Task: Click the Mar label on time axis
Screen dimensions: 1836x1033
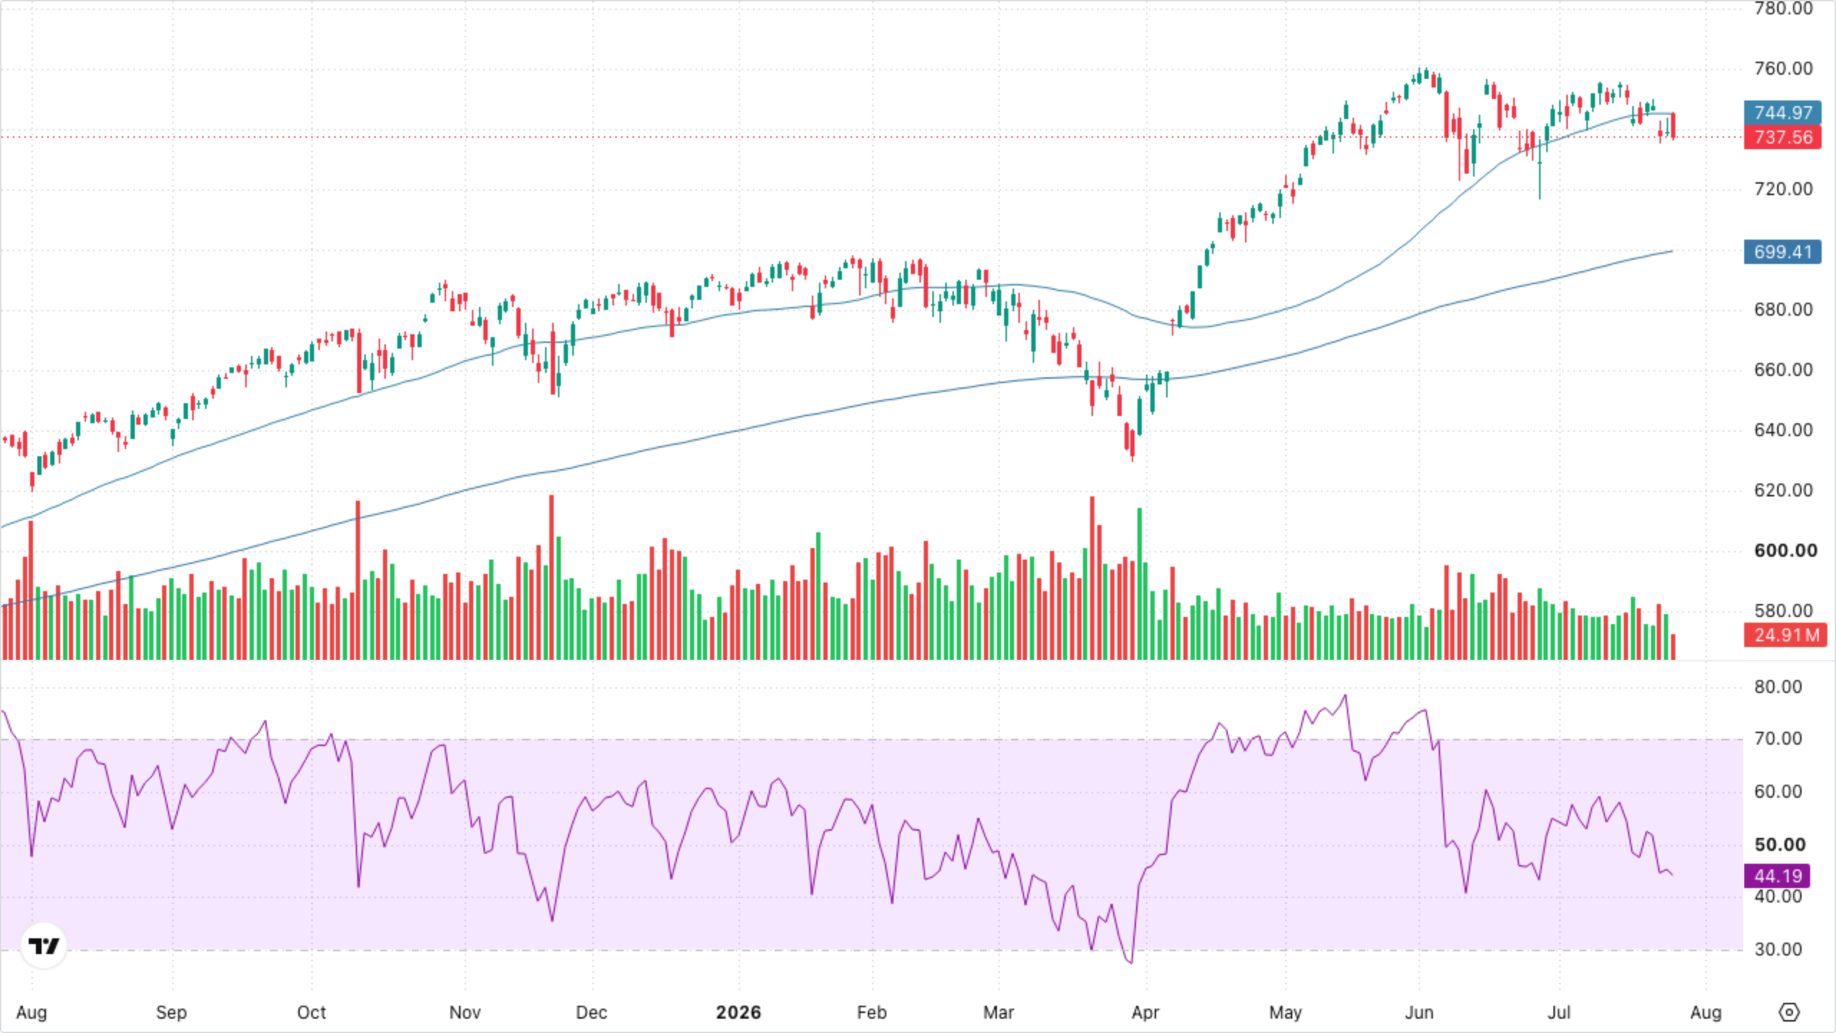Action: click(998, 1013)
